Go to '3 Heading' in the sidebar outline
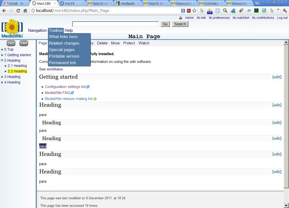 tap(12, 77)
